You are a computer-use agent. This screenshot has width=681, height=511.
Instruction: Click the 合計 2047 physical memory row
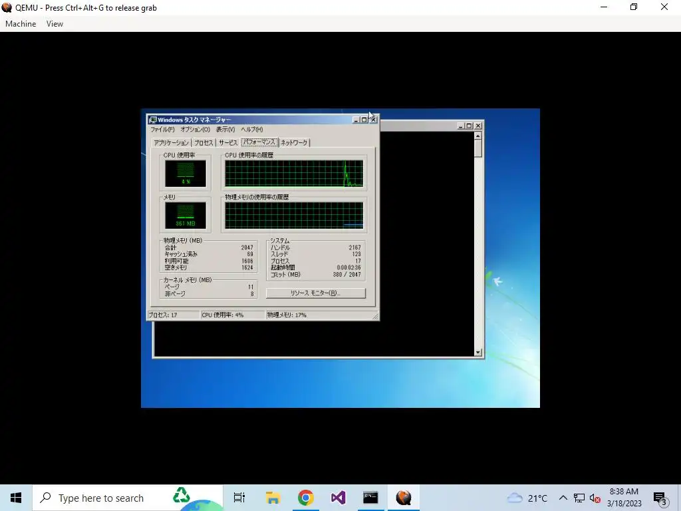click(208, 248)
